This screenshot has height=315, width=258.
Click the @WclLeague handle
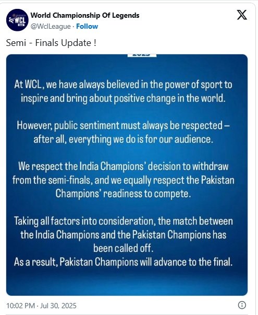51,26
